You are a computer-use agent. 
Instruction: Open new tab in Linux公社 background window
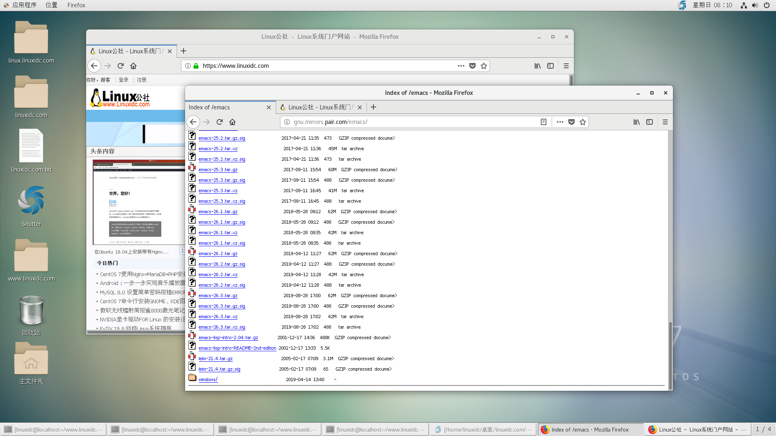click(x=183, y=51)
